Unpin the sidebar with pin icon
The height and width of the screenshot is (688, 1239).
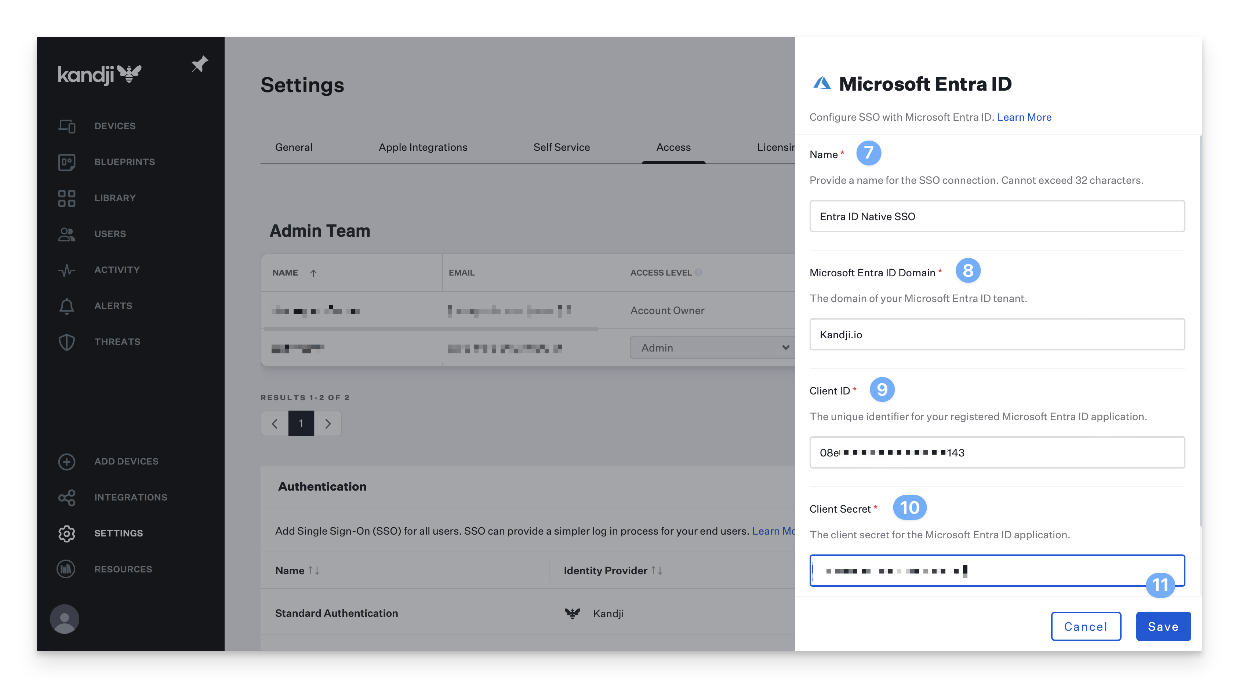(x=200, y=64)
